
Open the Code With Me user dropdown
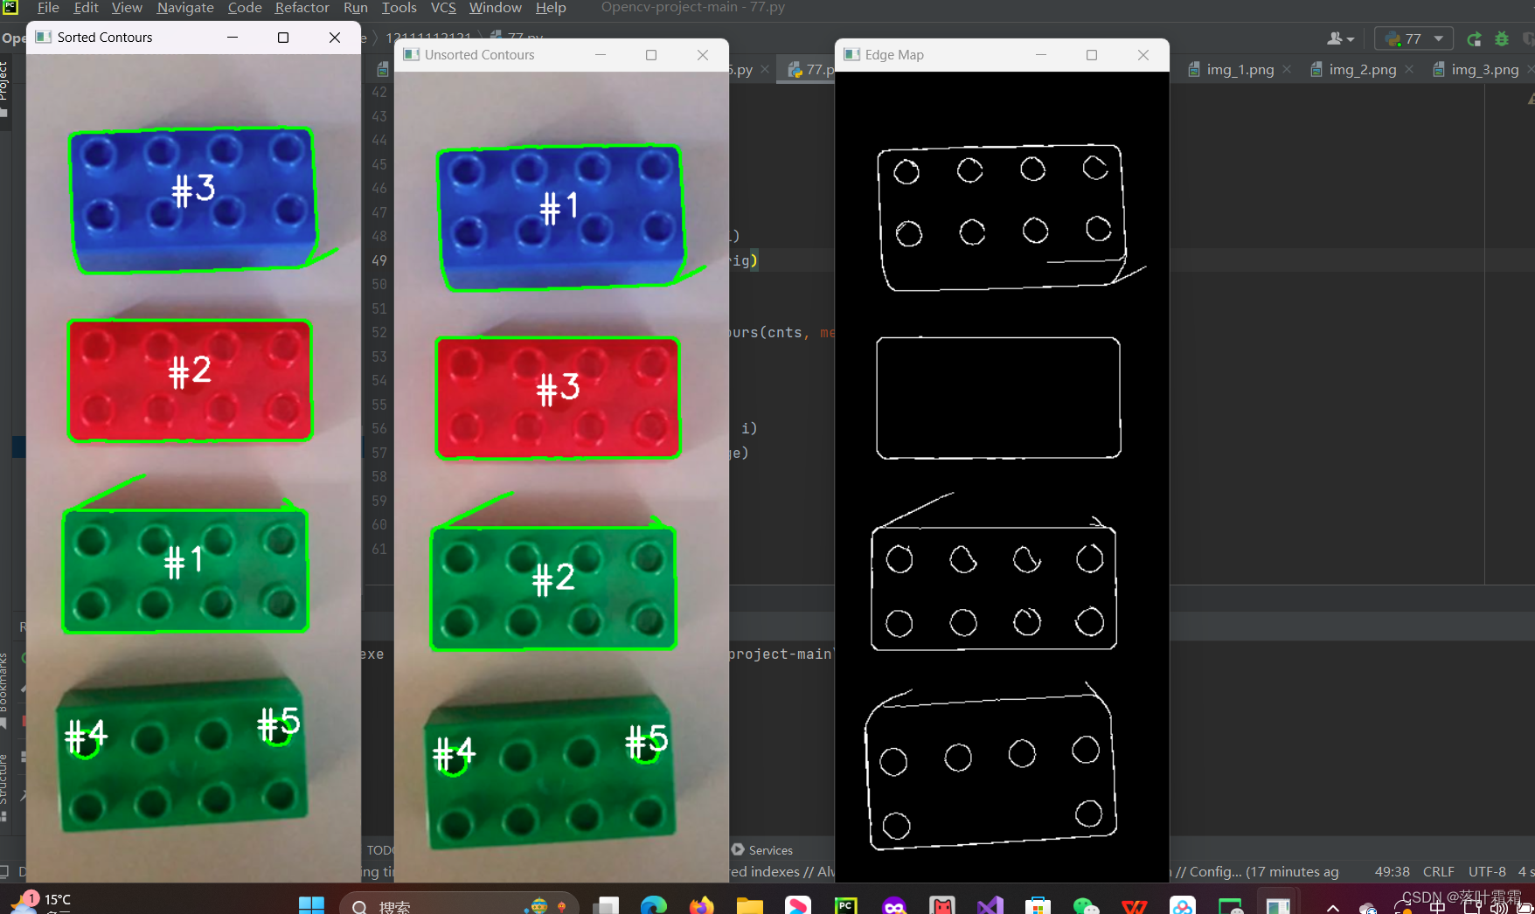pos(1340,38)
